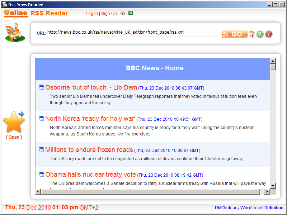Maximize the Rss News Reader window

276,5
